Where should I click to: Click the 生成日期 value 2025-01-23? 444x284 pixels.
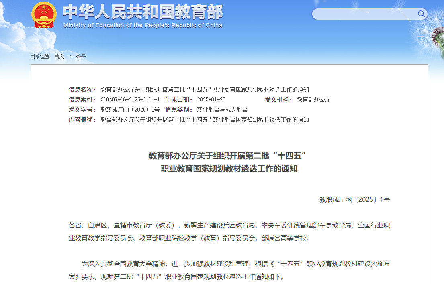click(x=211, y=99)
